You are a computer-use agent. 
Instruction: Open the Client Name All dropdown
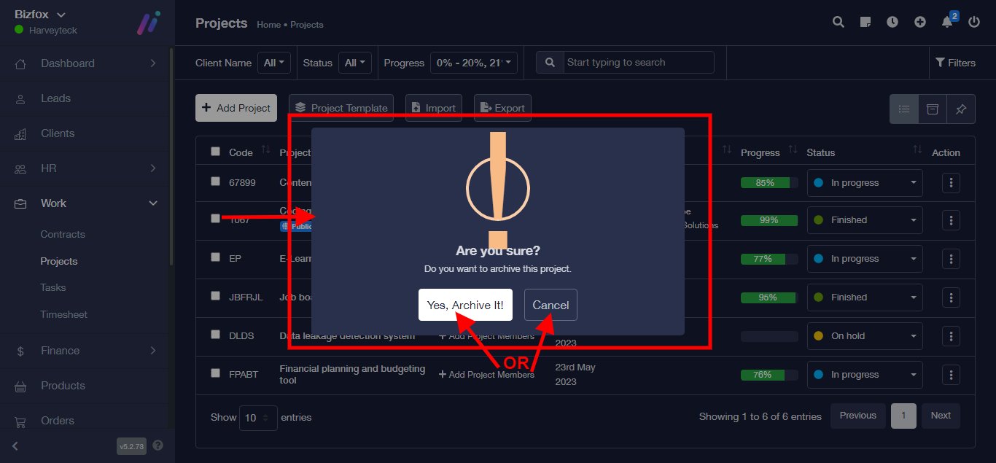[274, 63]
